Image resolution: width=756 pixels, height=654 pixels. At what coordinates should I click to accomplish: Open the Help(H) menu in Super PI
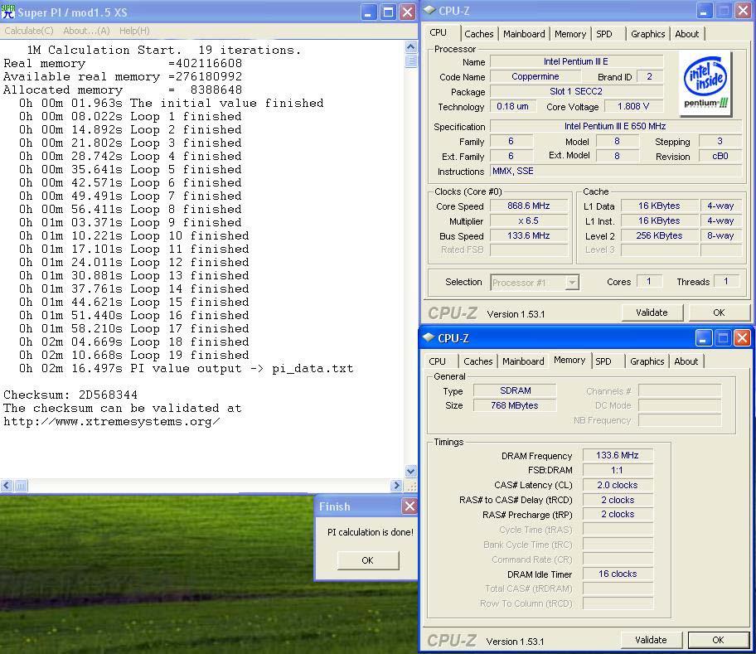(x=134, y=31)
